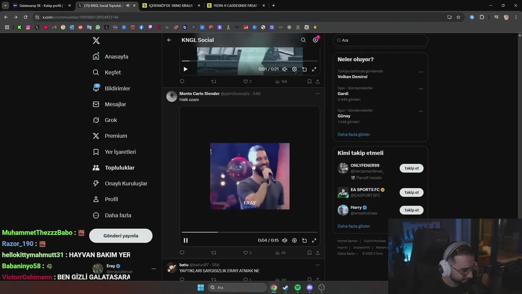Open Eray account switcher menu
Image resolution: width=522 pixels, height=294 pixels.
pyautogui.click(x=124, y=269)
